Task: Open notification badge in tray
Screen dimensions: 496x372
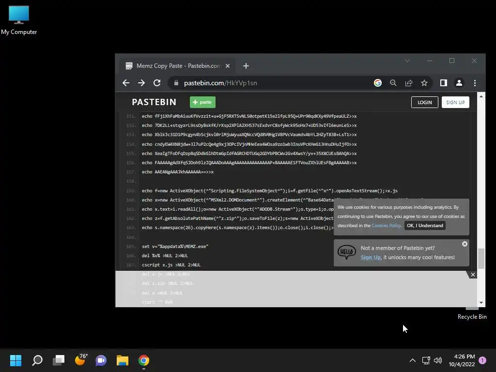Action: [482, 360]
